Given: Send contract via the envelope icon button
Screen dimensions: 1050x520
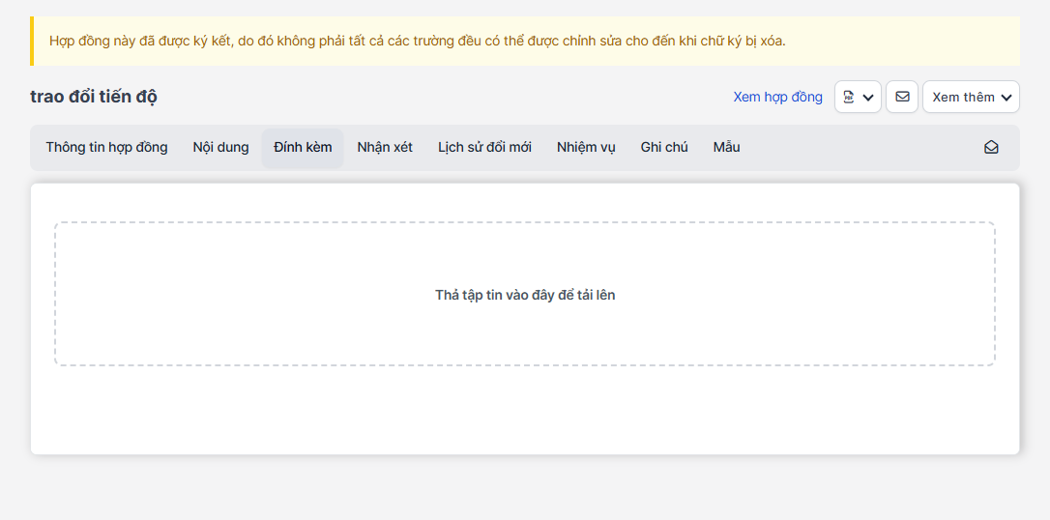Looking at the screenshot, I should click(x=902, y=97).
